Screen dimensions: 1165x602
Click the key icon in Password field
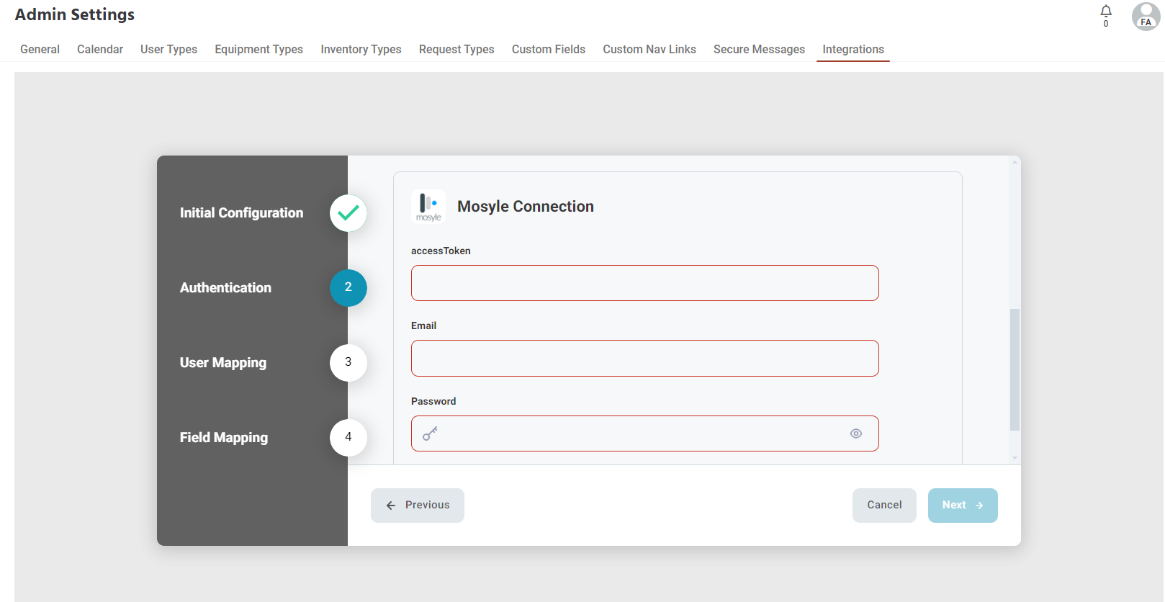430,433
